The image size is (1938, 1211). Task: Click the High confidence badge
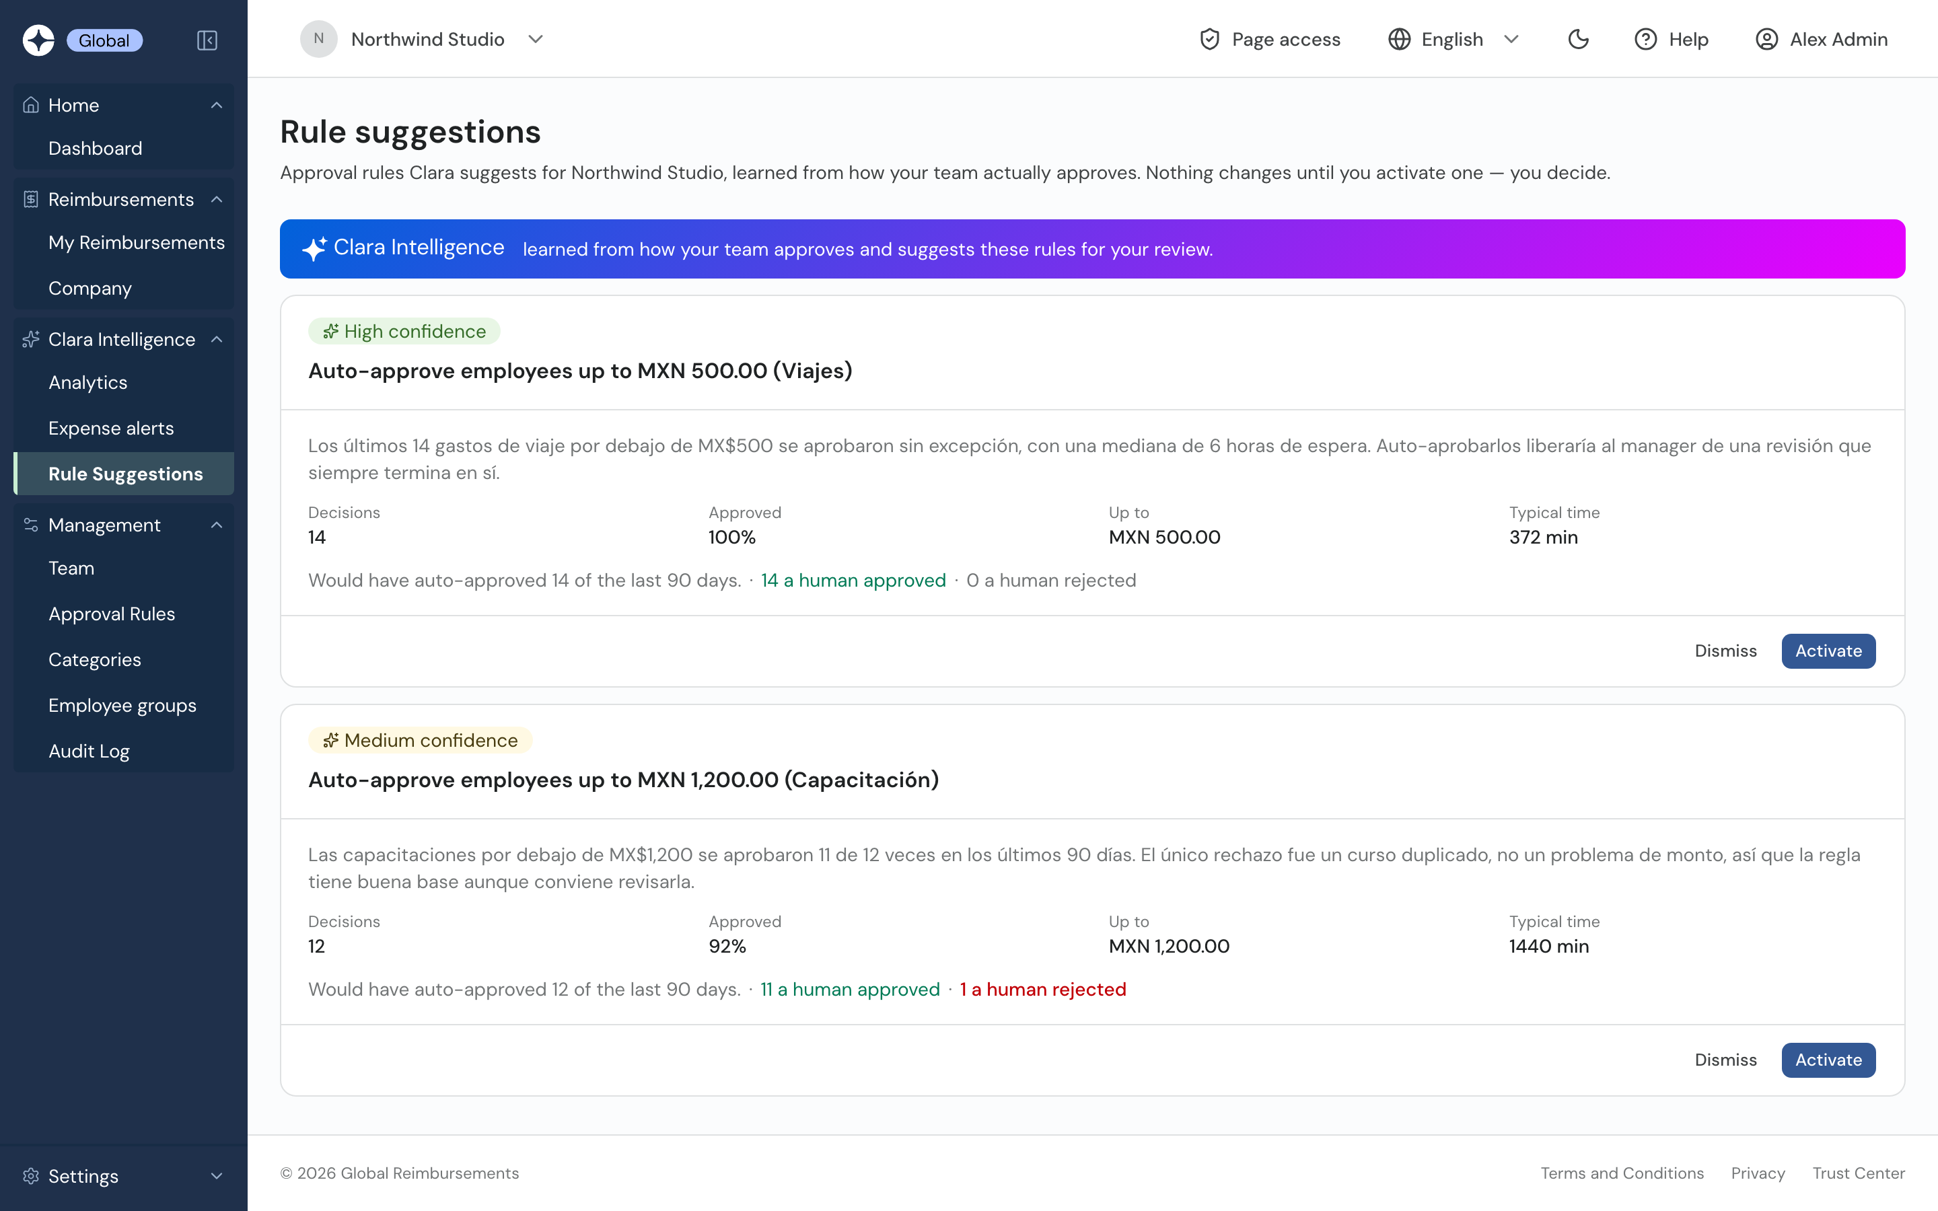[404, 332]
